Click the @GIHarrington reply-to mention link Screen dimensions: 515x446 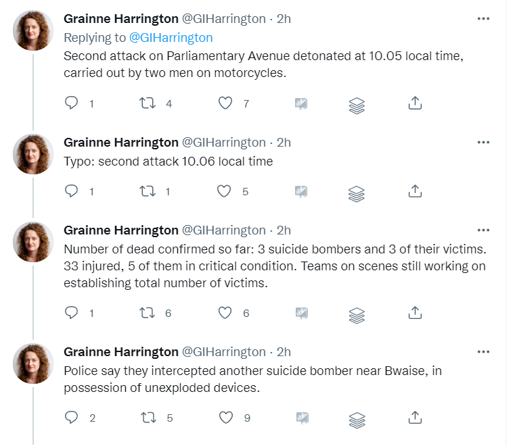coord(171,37)
